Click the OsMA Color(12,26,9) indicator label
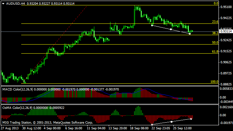 (x=17, y=108)
